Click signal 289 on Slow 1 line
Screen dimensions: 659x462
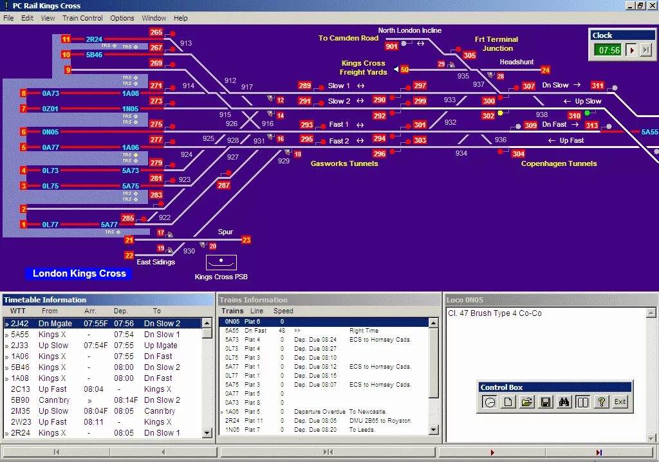tap(304, 86)
